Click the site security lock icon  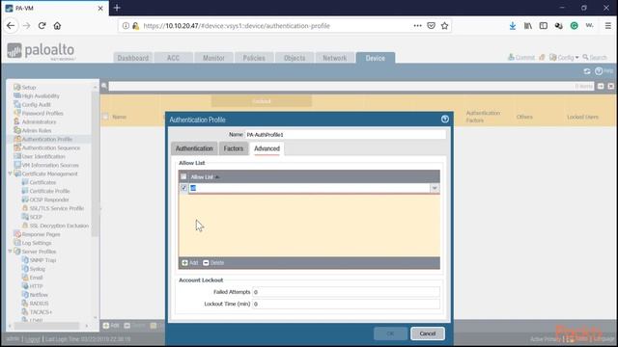click(x=135, y=26)
